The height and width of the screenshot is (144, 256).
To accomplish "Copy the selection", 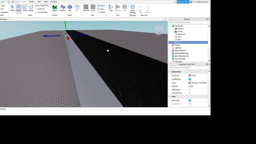I will pos(3,6).
